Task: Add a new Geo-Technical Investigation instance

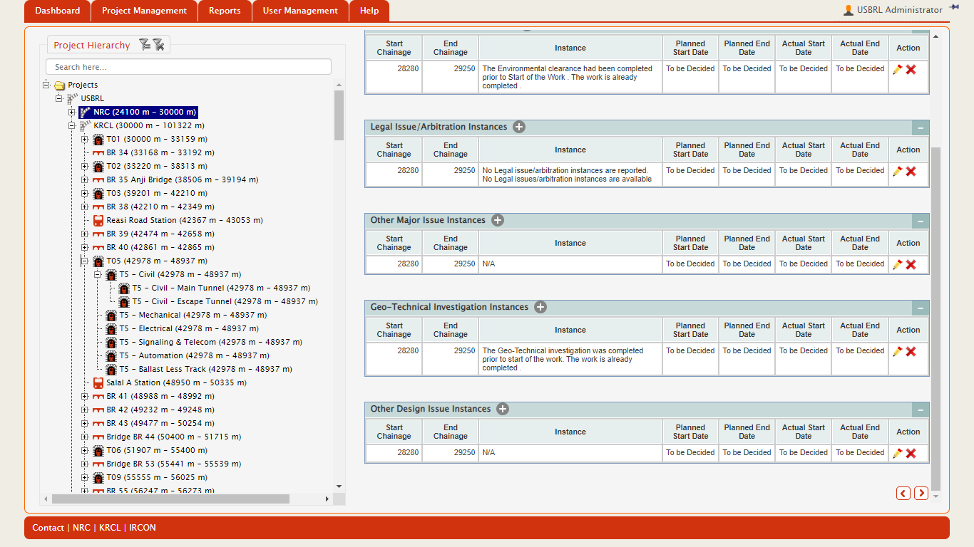Action: click(x=540, y=307)
